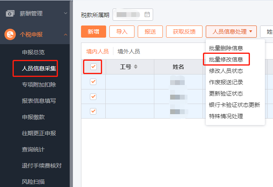
Task: Toggle the select-all header checkbox
Action: point(94,67)
